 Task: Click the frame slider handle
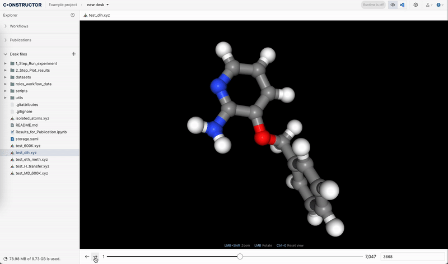[240, 256]
